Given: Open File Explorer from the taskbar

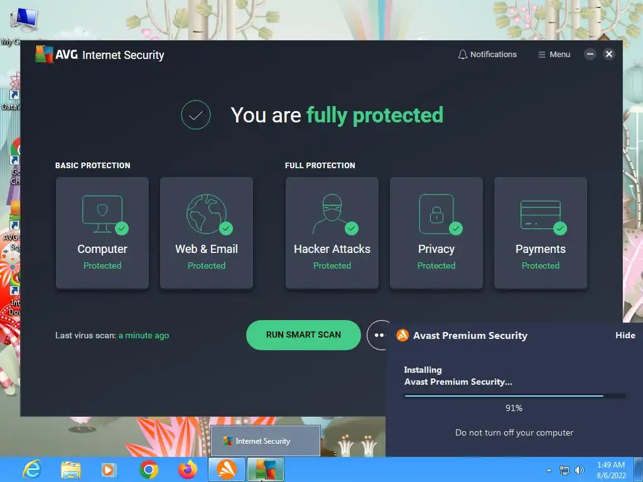Looking at the screenshot, I should 70,469.
